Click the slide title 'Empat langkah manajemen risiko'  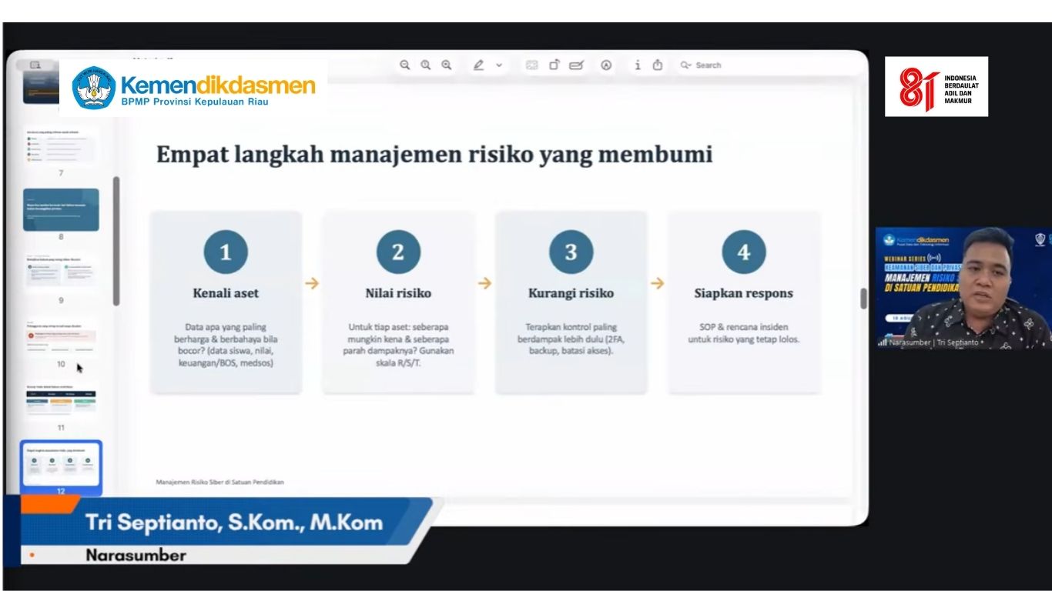[x=434, y=155]
